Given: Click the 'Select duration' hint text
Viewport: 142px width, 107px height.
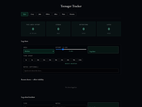Looking at the screenshot, I should coord(71,63).
